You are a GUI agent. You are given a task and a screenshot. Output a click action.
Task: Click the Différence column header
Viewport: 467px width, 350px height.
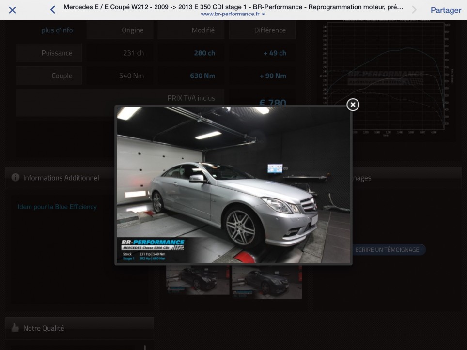[x=270, y=30]
